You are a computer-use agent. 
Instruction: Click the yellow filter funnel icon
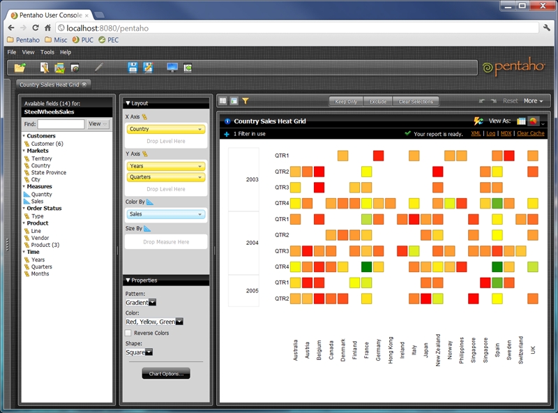[x=246, y=101]
